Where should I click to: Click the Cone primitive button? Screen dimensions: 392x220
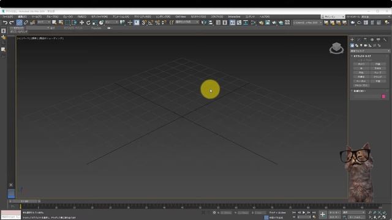click(378, 64)
